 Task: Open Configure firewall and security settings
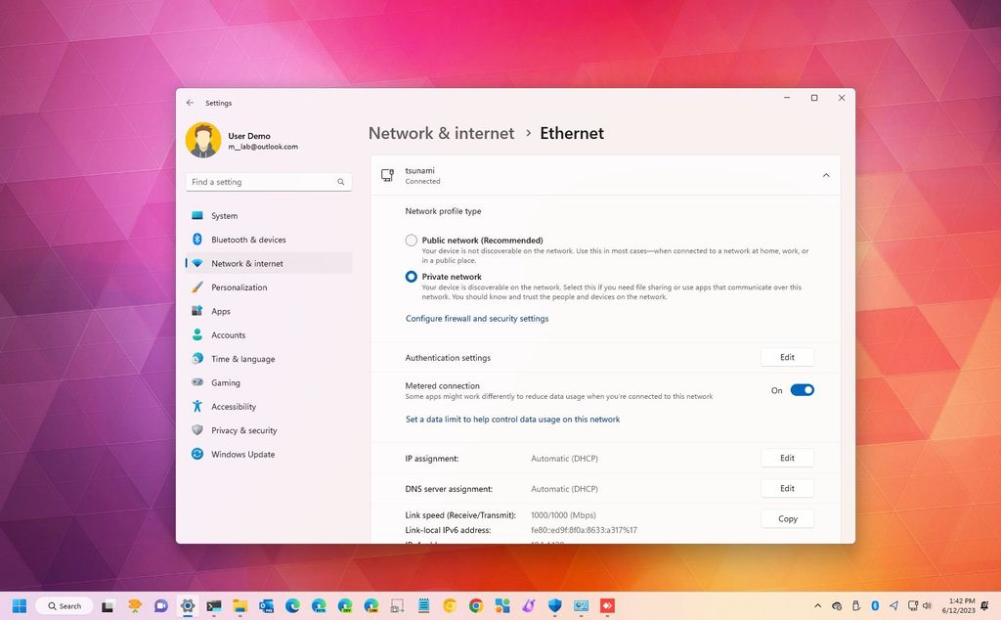click(476, 318)
